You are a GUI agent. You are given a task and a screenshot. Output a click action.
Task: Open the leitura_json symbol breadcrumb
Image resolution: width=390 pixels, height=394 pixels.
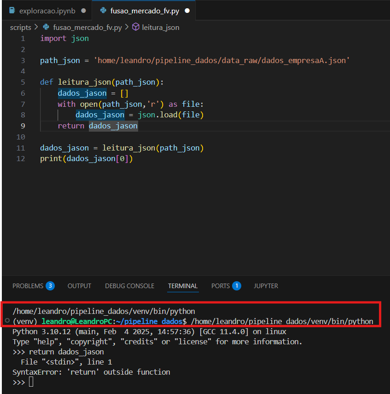point(160,28)
